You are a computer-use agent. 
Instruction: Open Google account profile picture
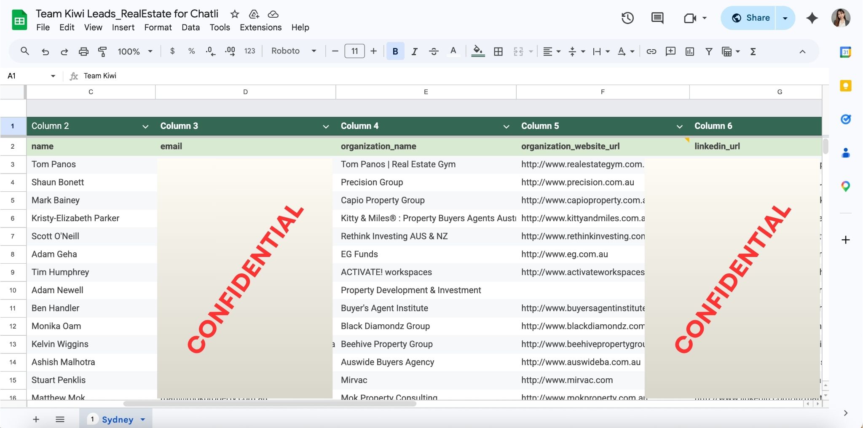tap(841, 18)
